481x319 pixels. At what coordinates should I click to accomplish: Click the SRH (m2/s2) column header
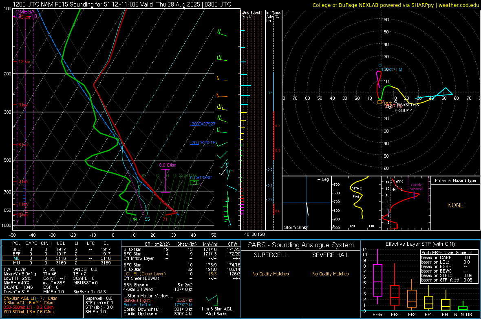tap(157, 244)
